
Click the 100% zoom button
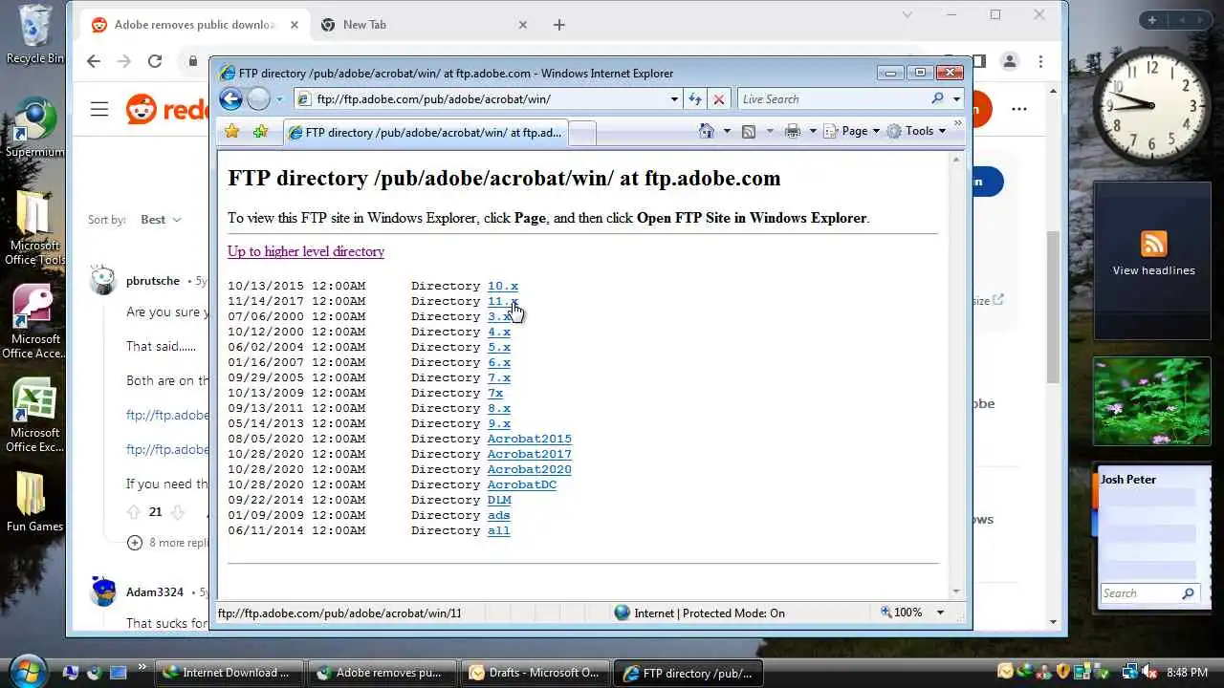point(901,613)
